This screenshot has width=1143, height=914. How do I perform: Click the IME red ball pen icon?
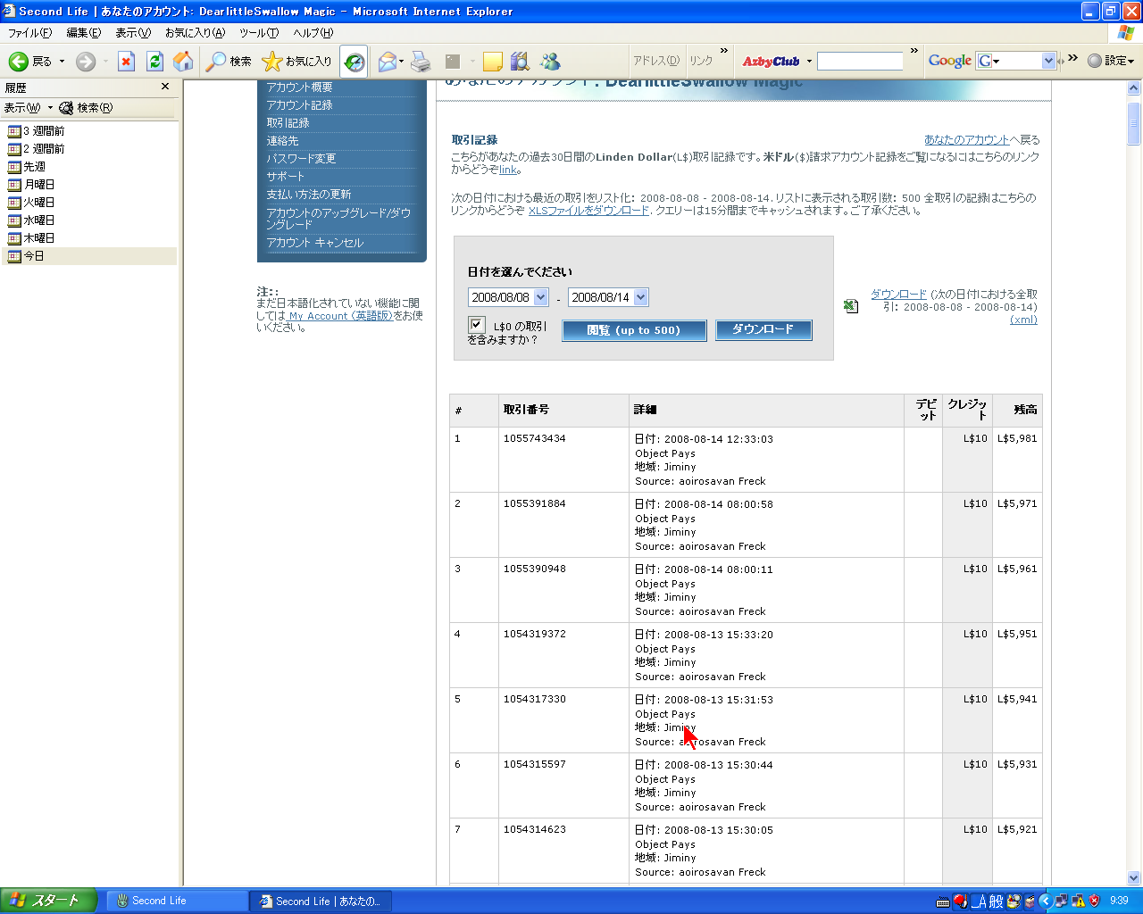pyautogui.click(x=960, y=902)
